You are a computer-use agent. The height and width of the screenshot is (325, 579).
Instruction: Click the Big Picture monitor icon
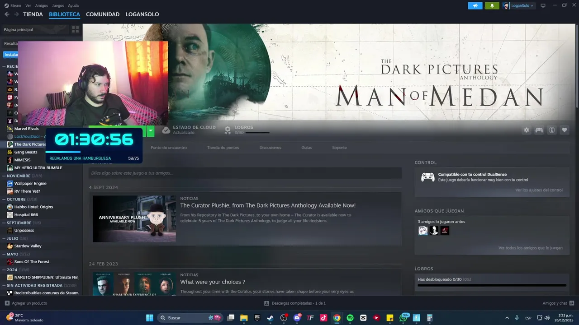[543, 5]
